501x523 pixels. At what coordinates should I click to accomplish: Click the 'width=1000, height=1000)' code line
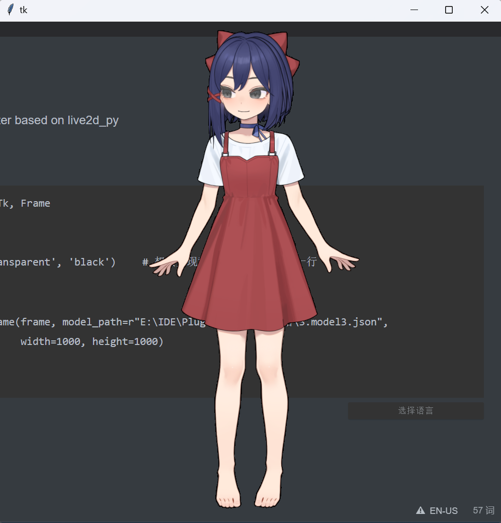(92, 341)
